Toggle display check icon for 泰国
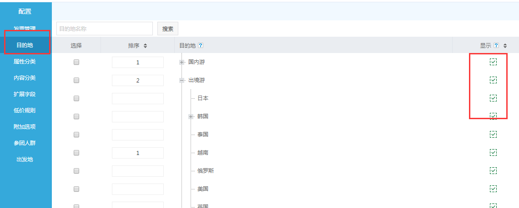This screenshot has height=208, width=519. (493, 135)
